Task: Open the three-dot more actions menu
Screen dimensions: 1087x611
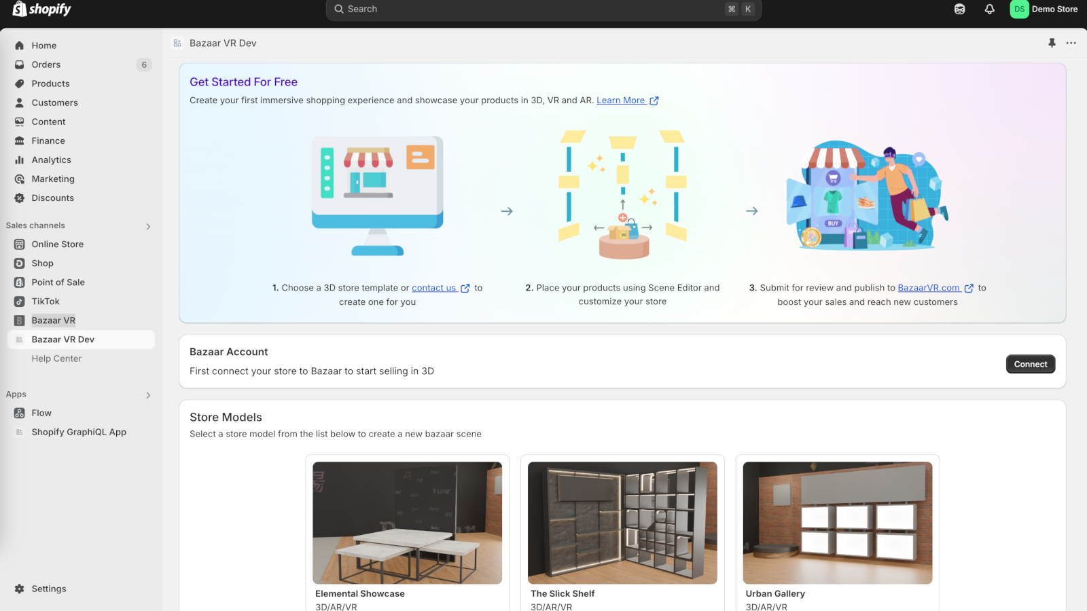Action: tap(1071, 43)
